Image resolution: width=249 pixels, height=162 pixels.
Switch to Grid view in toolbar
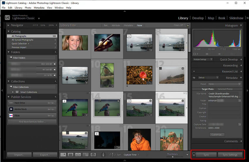click(63, 155)
